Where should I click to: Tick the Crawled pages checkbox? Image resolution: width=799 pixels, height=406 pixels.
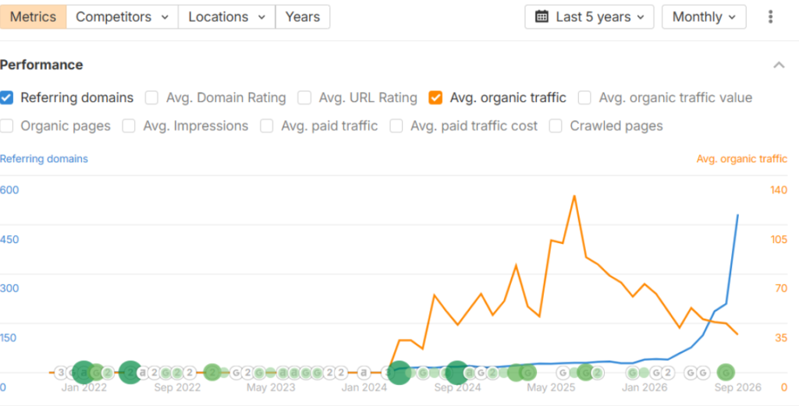[556, 126]
